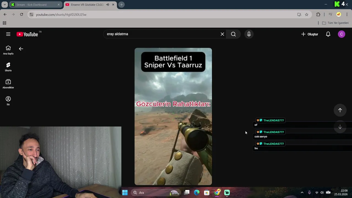Click the chat message "cok sarıyo"

pyautogui.click(x=261, y=137)
